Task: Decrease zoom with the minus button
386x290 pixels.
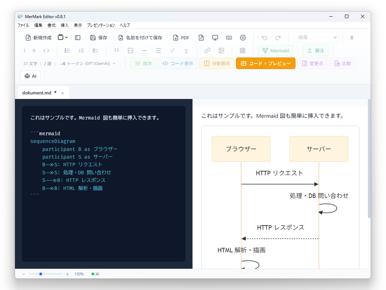Action: pyautogui.click(x=24, y=274)
